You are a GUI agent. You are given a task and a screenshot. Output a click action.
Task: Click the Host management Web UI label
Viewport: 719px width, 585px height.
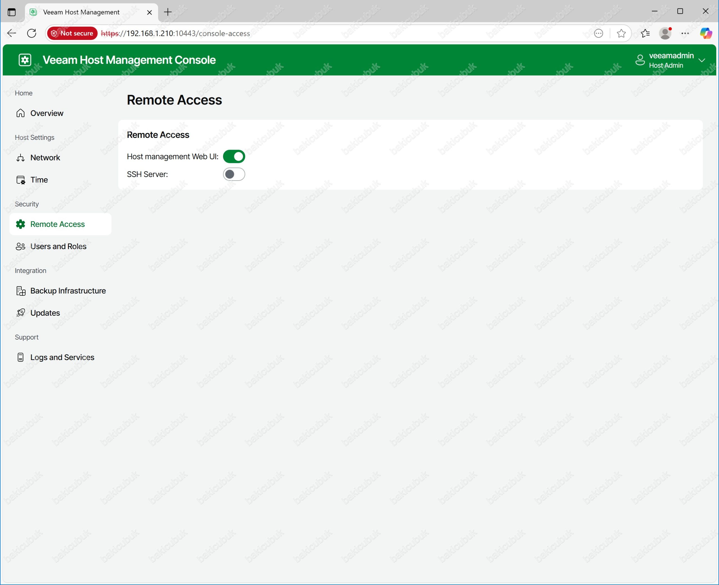point(172,157)
